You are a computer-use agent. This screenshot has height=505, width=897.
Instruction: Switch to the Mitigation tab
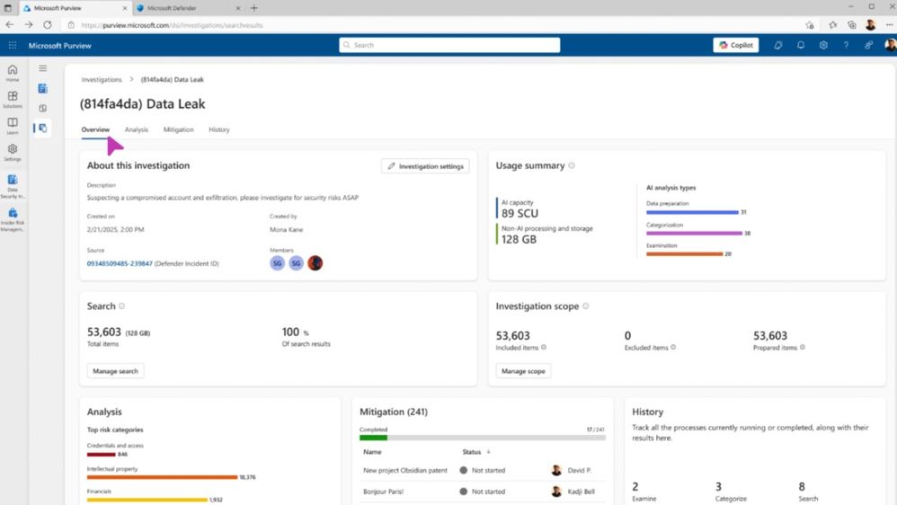point(179,129)
